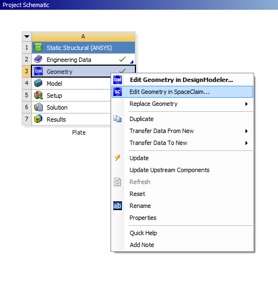Click the Static Structural green system icon

pos(38,47)
